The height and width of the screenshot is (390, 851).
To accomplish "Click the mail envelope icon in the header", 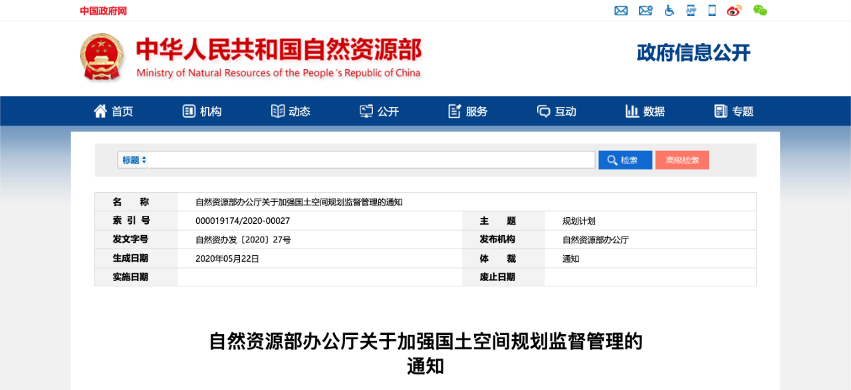I will pyautogui.click(x=621, y=11).
